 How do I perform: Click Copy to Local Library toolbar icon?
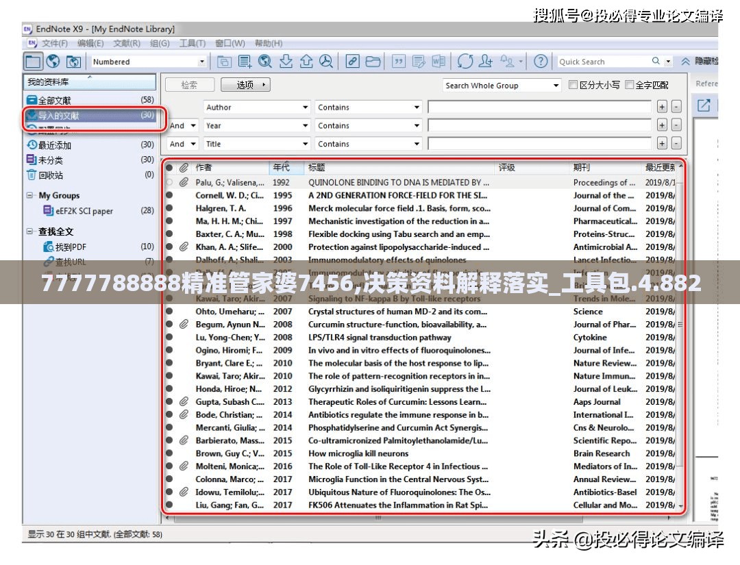(223, 62)
